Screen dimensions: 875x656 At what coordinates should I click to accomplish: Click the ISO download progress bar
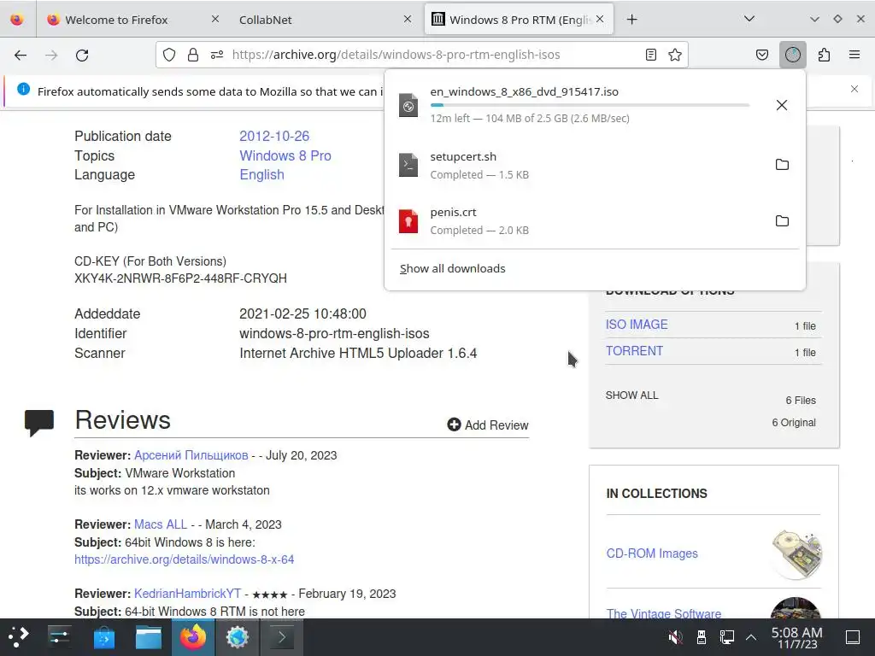590,105
